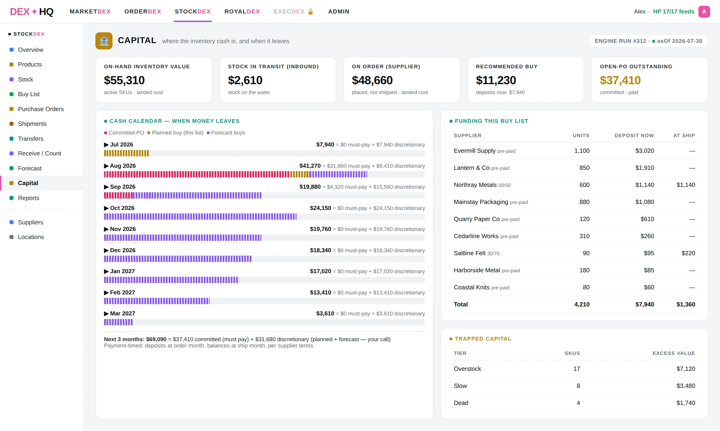Image resolution: width=720 pixels, height=431 pixels.
Task: Click the brown dot beside Shipments
Action: pyautogui.click(x=11, y=124)
